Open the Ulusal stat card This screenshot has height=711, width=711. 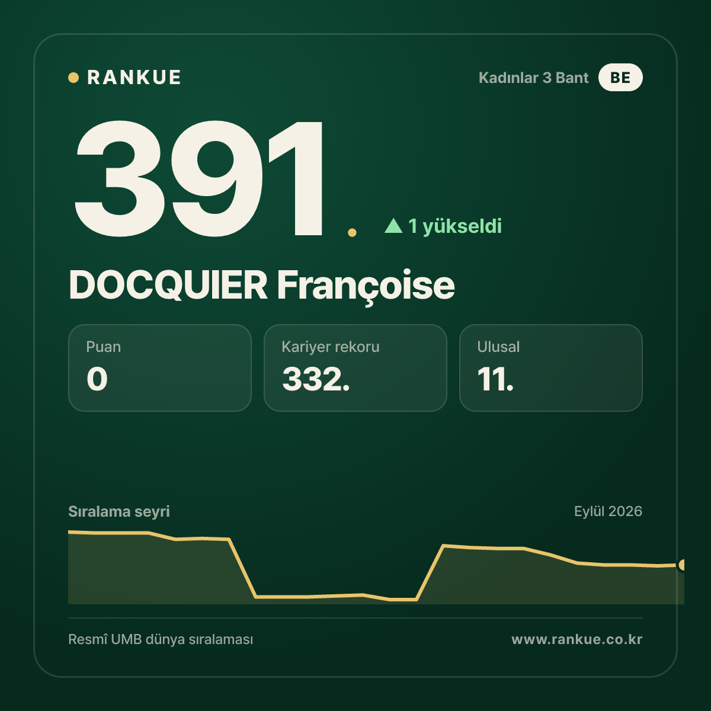pyautogui.click(x=551, y=368)
